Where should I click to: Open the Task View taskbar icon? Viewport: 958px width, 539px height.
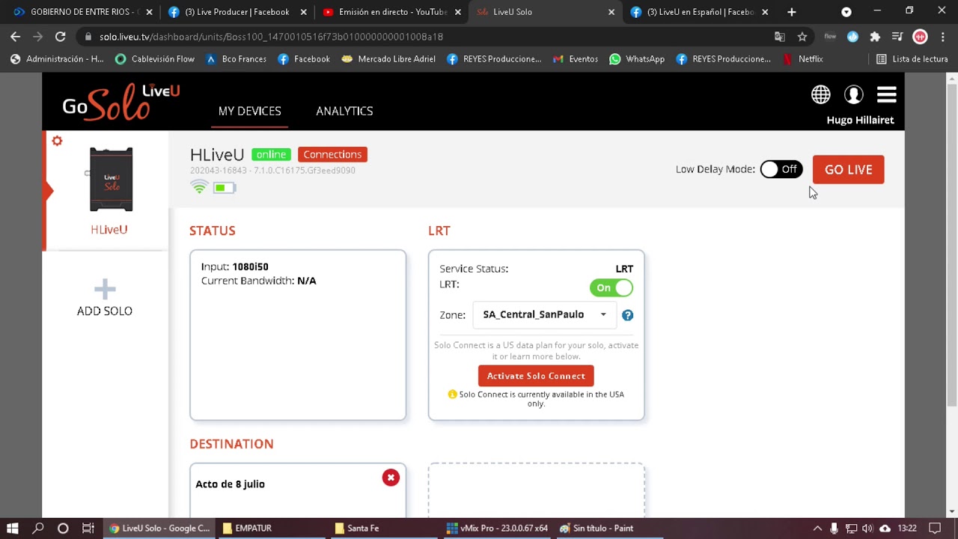pos(88,528)
